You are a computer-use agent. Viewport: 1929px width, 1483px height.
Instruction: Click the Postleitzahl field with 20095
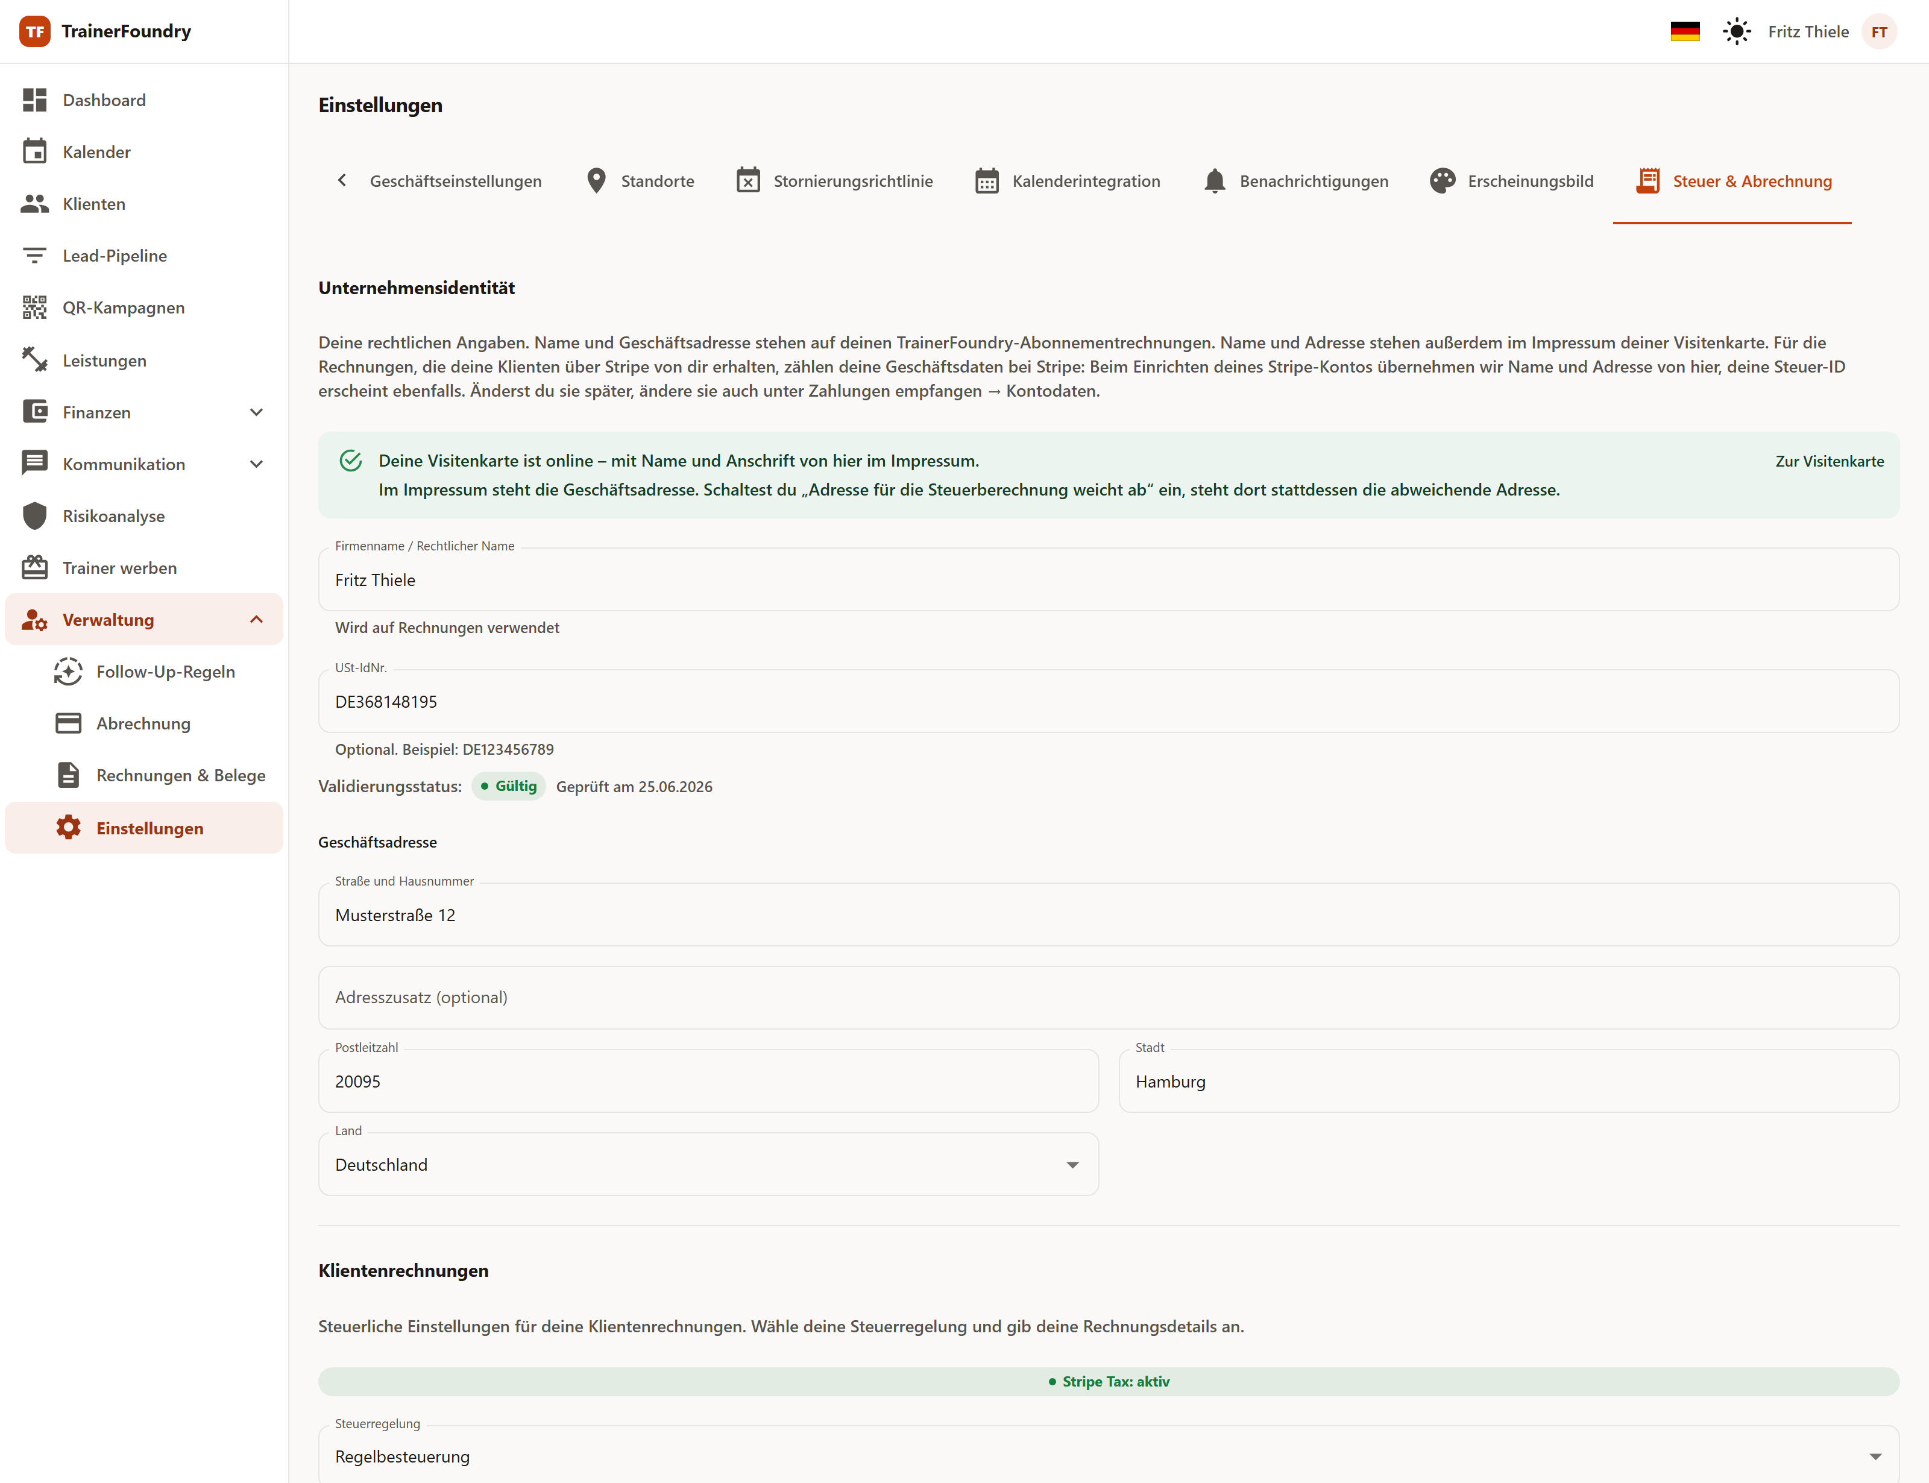click(708, 1080)
